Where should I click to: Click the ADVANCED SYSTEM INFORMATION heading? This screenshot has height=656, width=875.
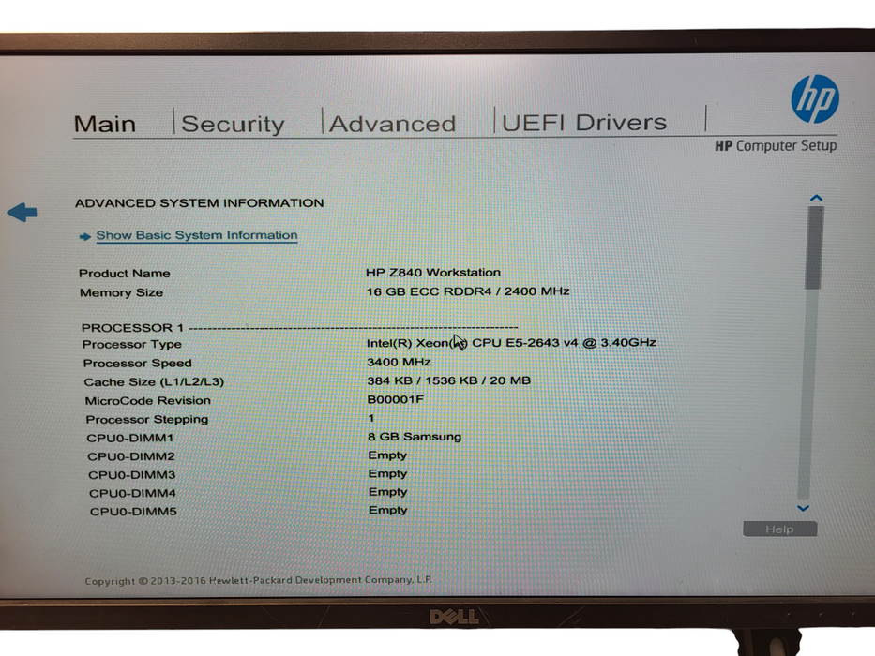(199, 203)
